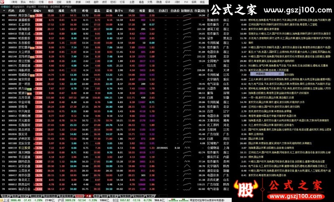This screenshot has height=202, width=334.
Task: Click the 9.99 gain cell for 南京新百
Action: pos(39,15)
